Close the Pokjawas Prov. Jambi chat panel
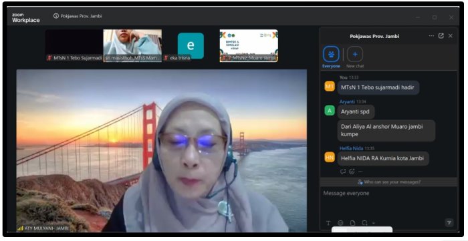 pyautogui.click(x=451, y=36)
